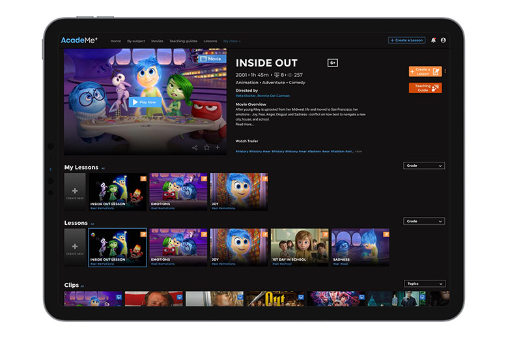This screenshot has width=508, height=339.
Task: Click the Watch Trailer link
Action: point(247,141)
